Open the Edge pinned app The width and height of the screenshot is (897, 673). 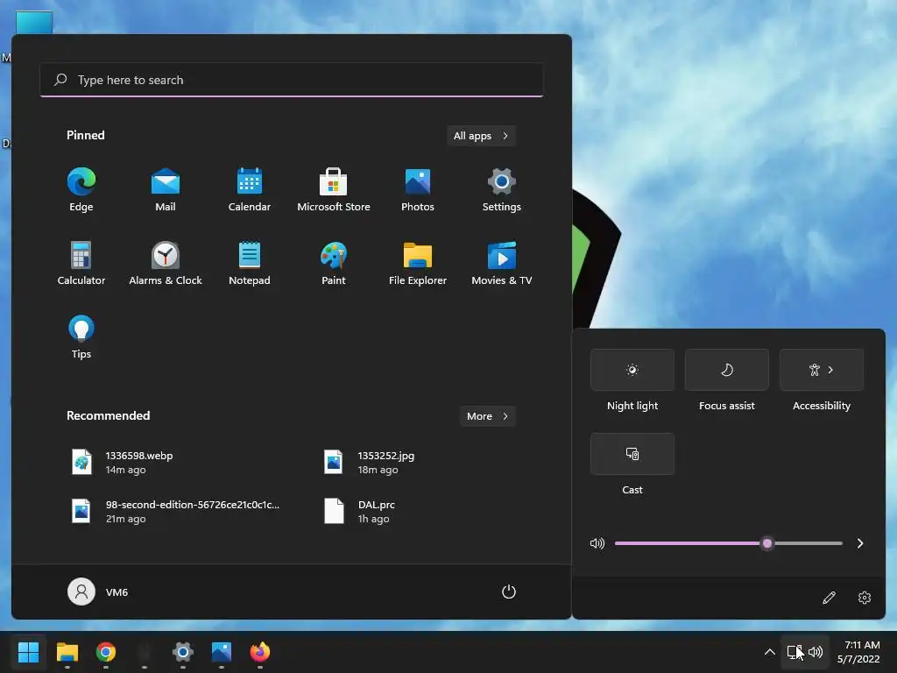81,190
